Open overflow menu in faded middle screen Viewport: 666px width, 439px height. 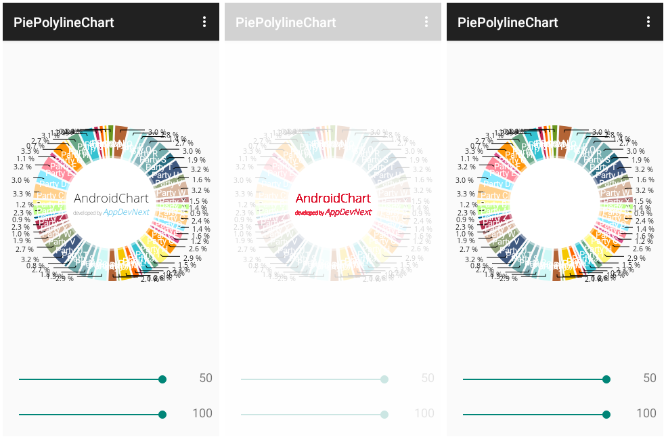tap(426, 22)
